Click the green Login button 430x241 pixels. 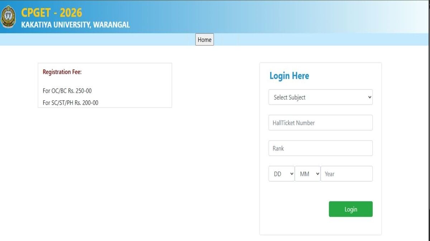pos(351,209)
